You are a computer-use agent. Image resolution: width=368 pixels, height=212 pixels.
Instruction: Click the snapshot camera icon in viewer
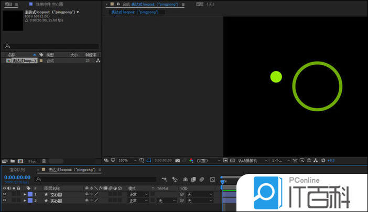point(178,160)
